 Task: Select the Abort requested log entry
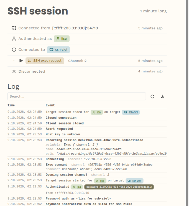(x=87, y=129)
